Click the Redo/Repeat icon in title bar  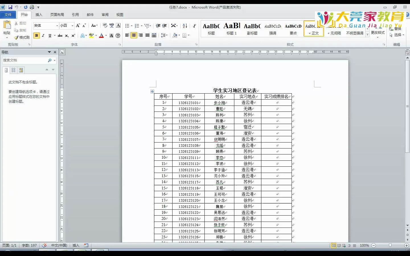[26, 7]
